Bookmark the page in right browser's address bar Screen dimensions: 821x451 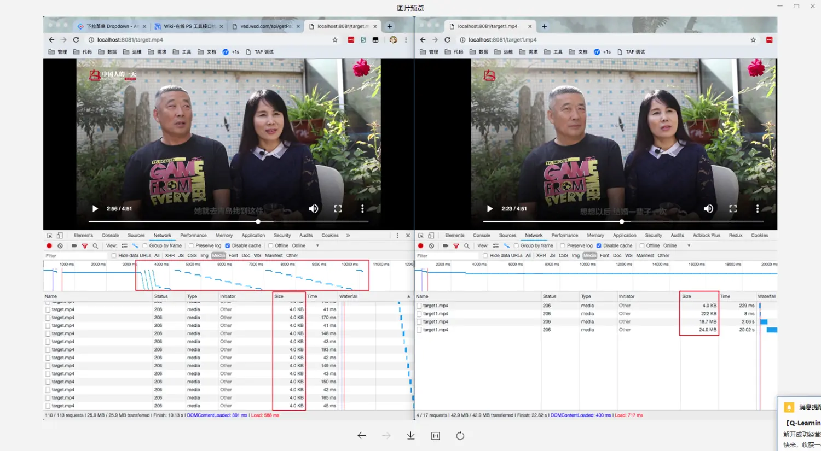(753, 40)
